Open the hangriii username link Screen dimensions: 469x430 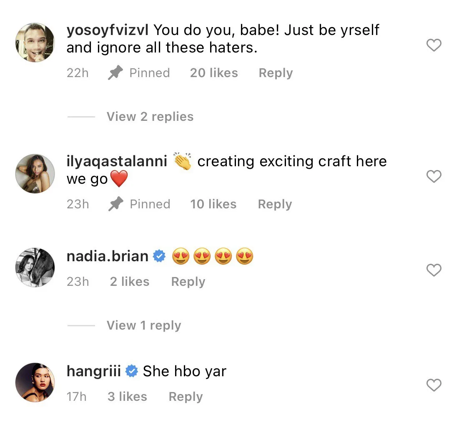[x=94, y=371]
